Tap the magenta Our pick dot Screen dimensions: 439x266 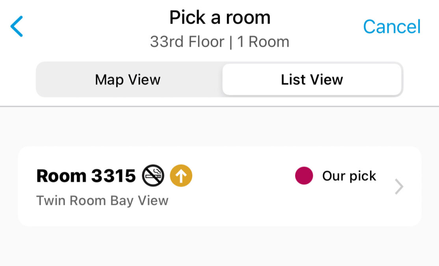304,176
